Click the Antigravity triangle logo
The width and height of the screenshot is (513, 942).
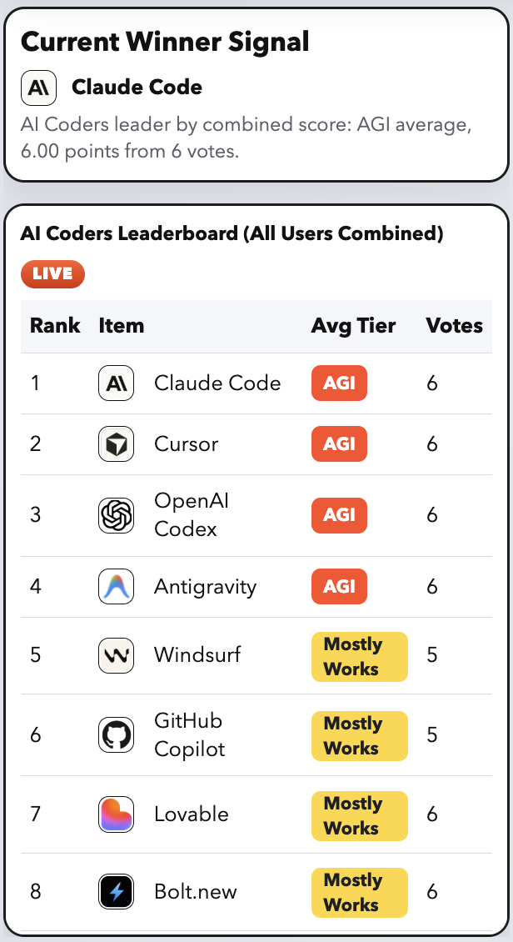tap(116, 586)
